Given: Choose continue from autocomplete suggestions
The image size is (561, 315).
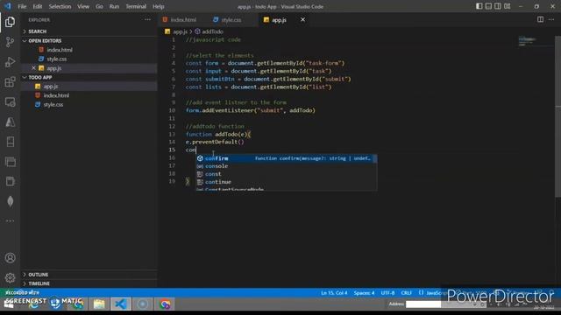Looking at the screenshot, I should [286, 182].
